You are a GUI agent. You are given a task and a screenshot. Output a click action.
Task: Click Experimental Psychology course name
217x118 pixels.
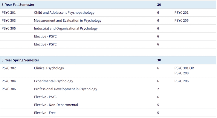pyautogui.click(x=54, y=81)
